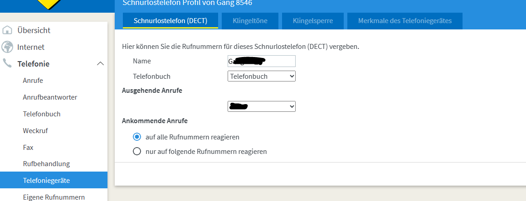Switch to the Klingelsperre tab
Screen dimensions: 526x201
pyautogui.click(x=313, y=21)
